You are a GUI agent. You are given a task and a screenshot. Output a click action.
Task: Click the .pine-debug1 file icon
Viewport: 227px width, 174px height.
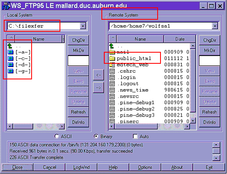click(112, 103)
